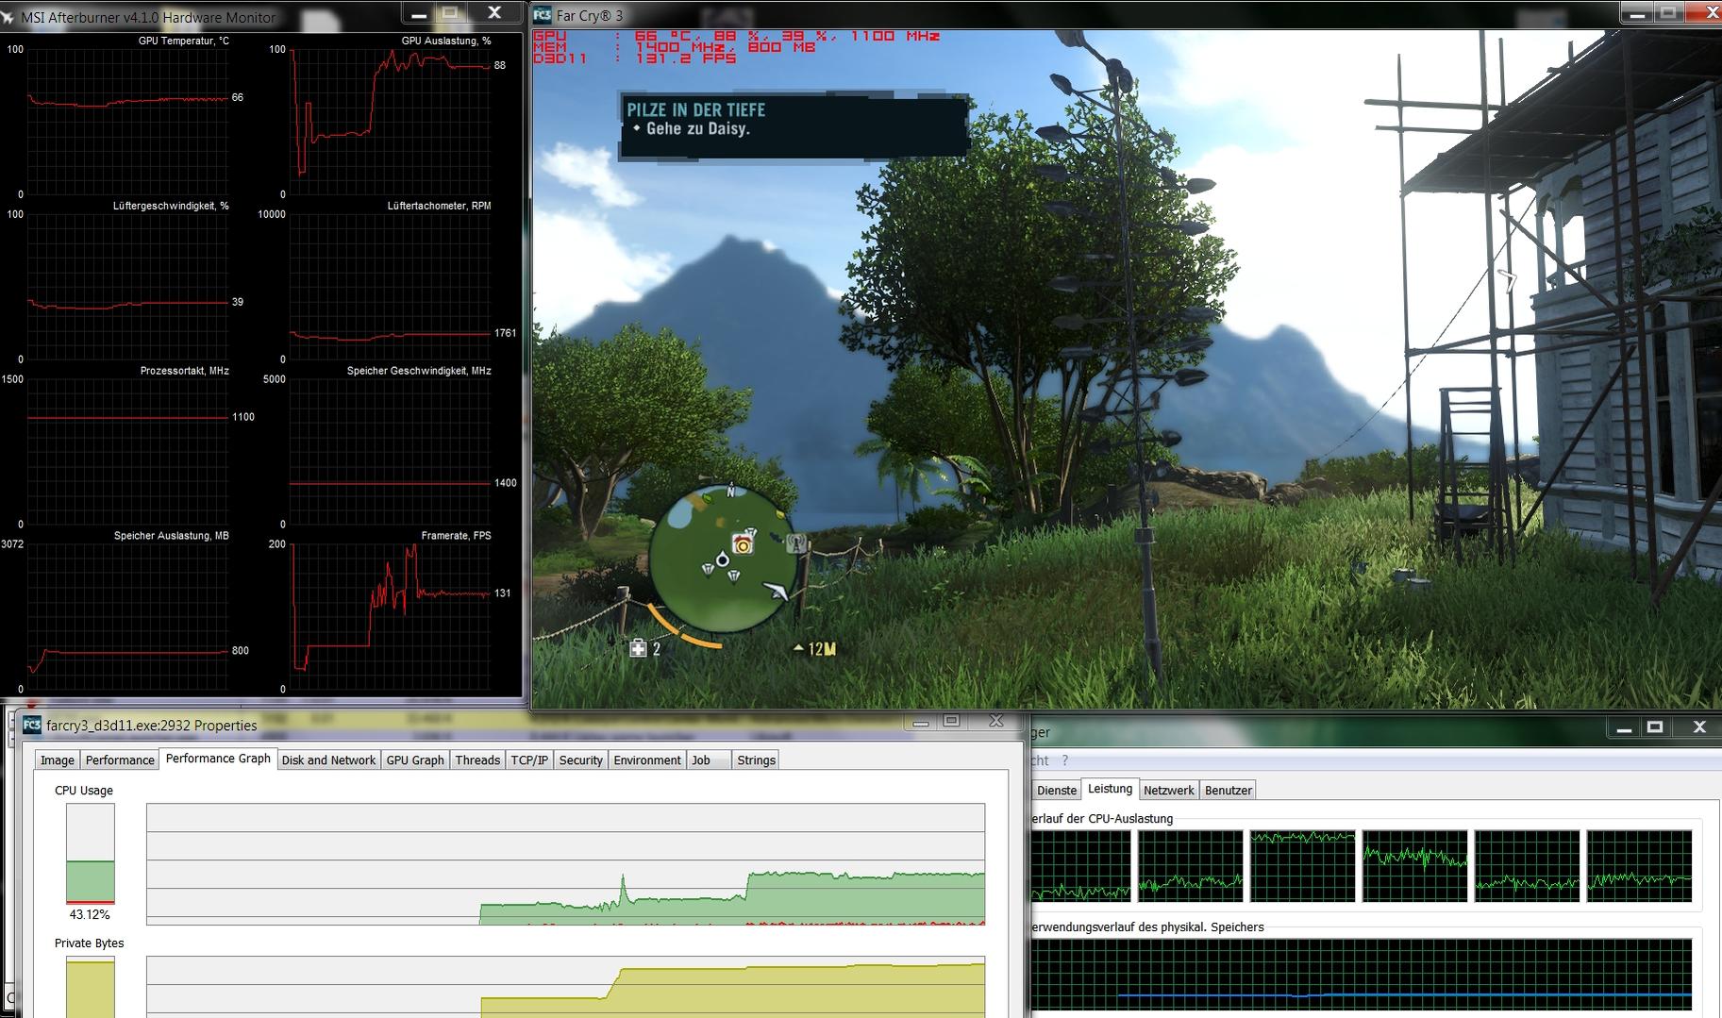Click the green CPU Usage history graph
This screenshot has height=1018, width=1722.
coord(565,864)
